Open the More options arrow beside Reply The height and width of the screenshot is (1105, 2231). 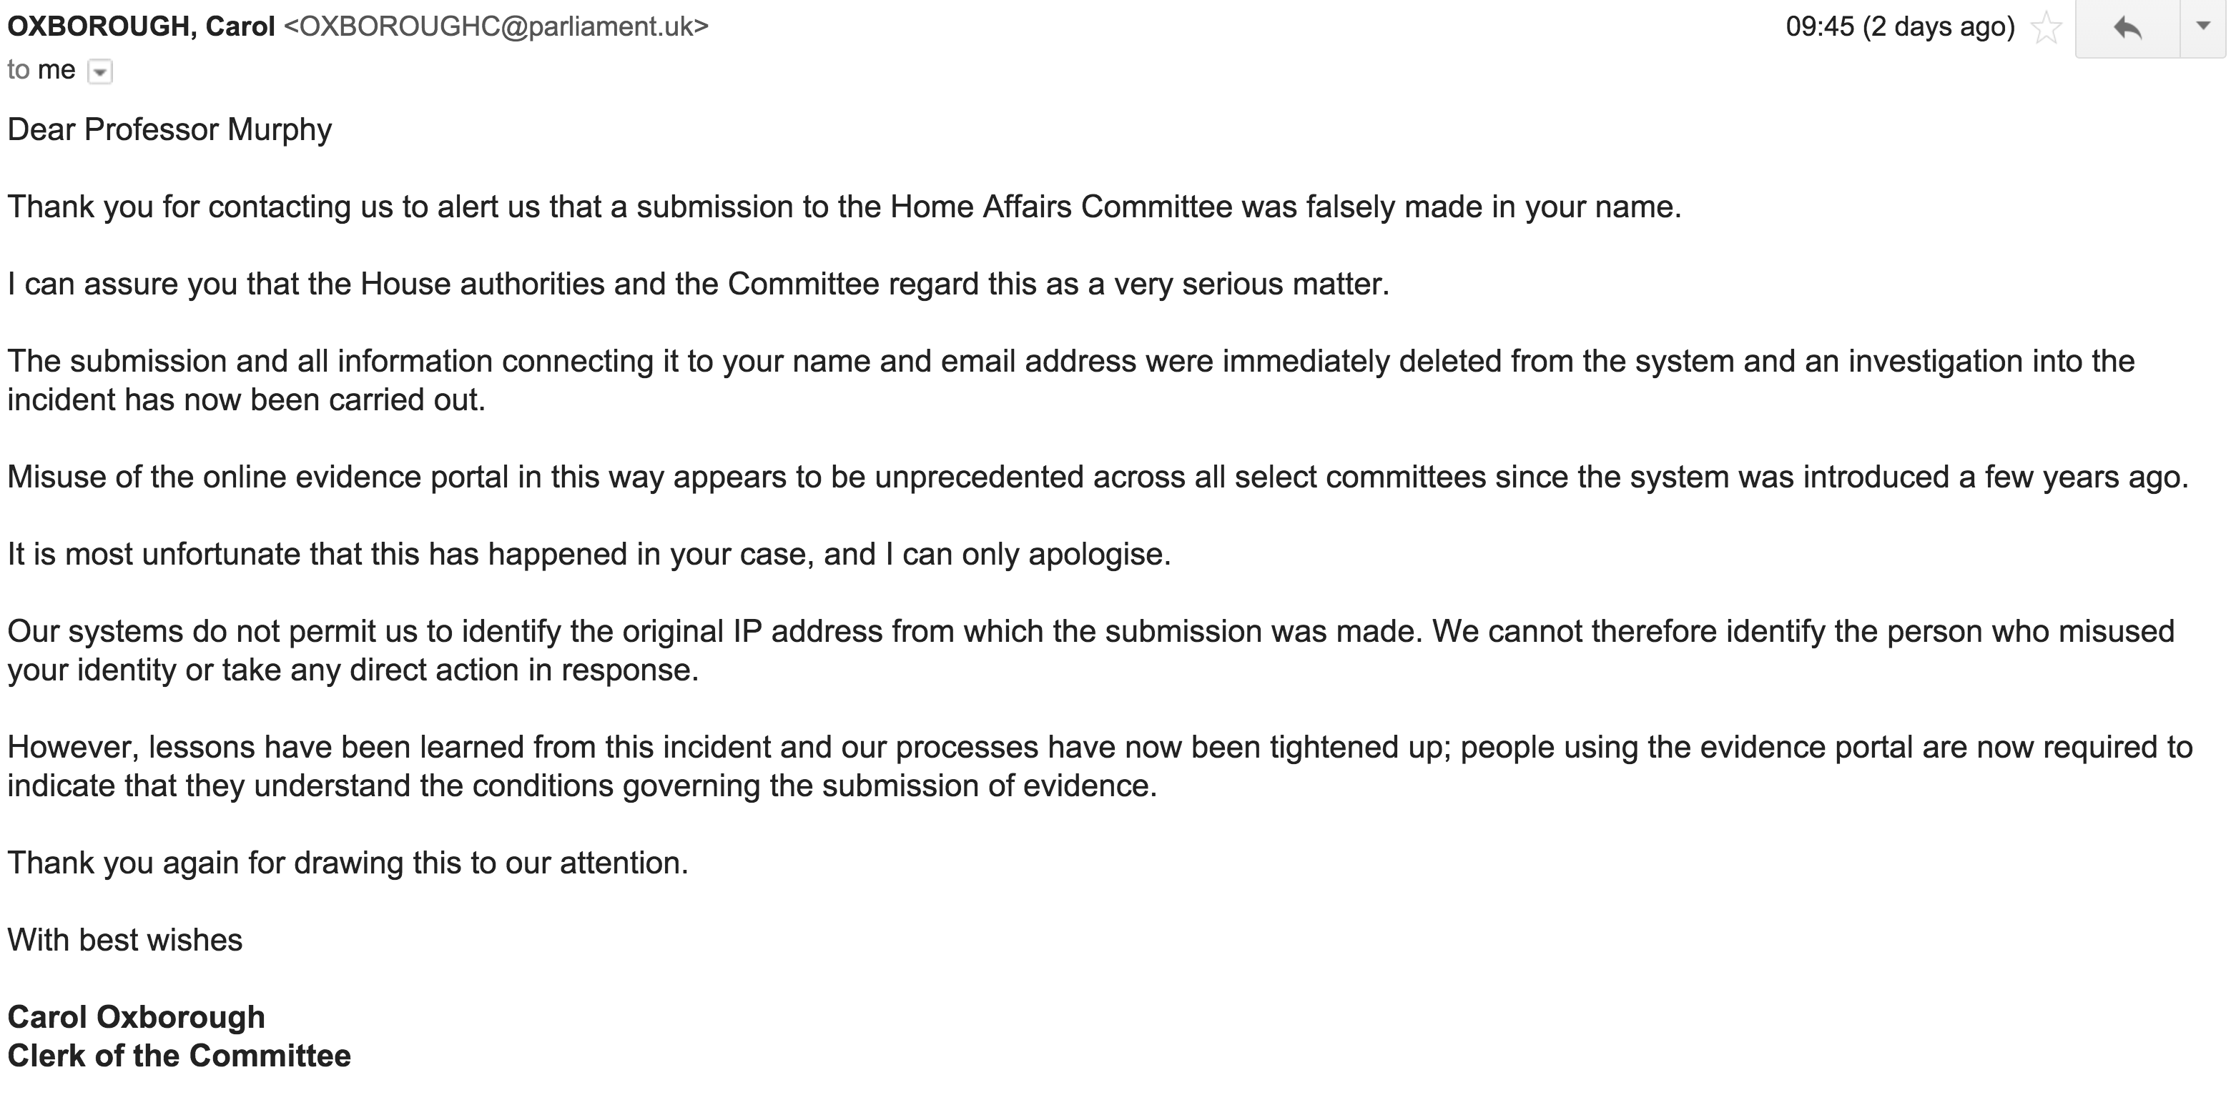click(2203, 27)
